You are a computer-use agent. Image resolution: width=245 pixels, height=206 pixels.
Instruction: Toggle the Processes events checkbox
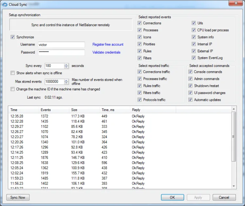139,30
